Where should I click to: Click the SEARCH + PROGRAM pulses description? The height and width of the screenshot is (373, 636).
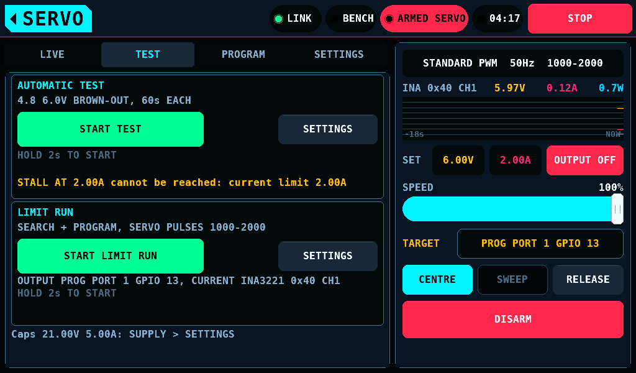coord(142,228)
